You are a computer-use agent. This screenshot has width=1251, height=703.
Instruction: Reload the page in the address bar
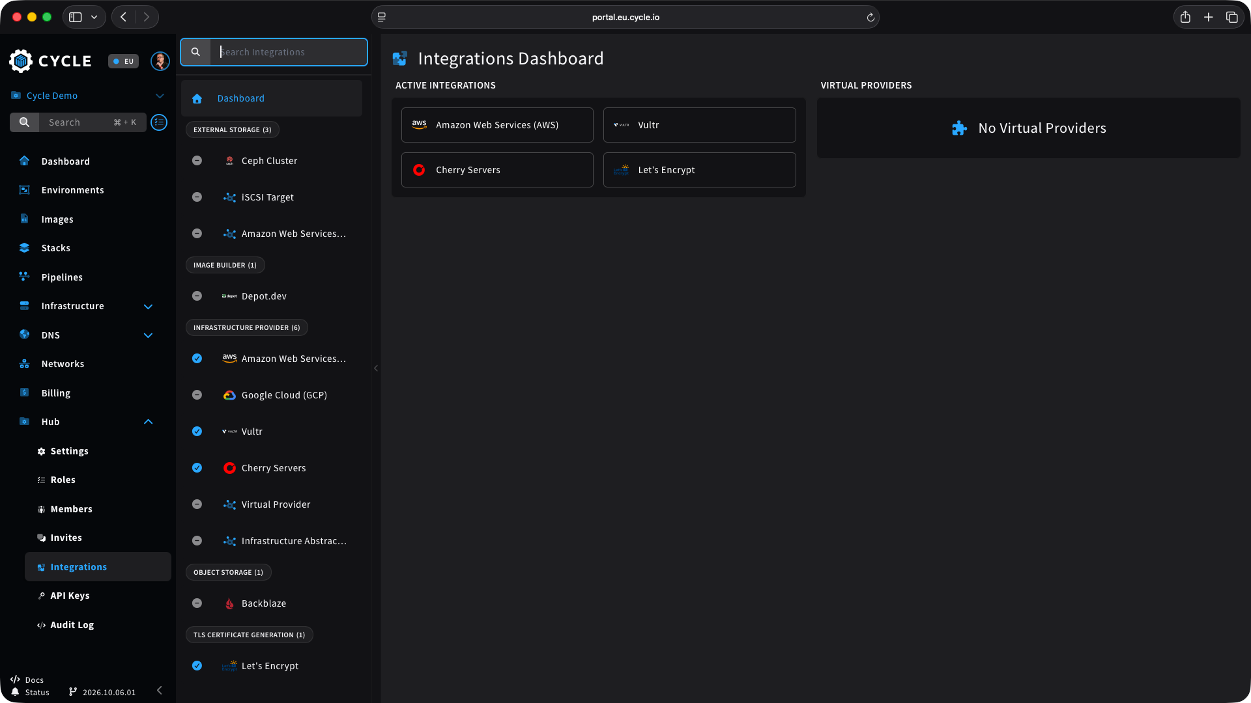870,18
